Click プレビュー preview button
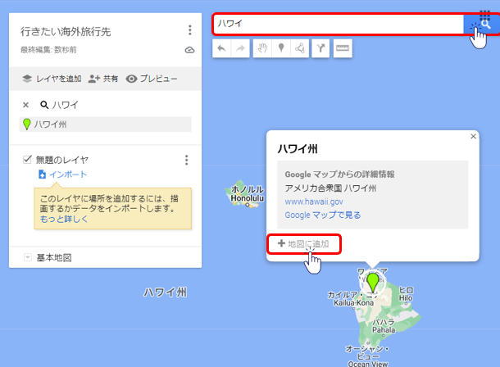This screenshot has height=367, width=500. pos(152,79)
